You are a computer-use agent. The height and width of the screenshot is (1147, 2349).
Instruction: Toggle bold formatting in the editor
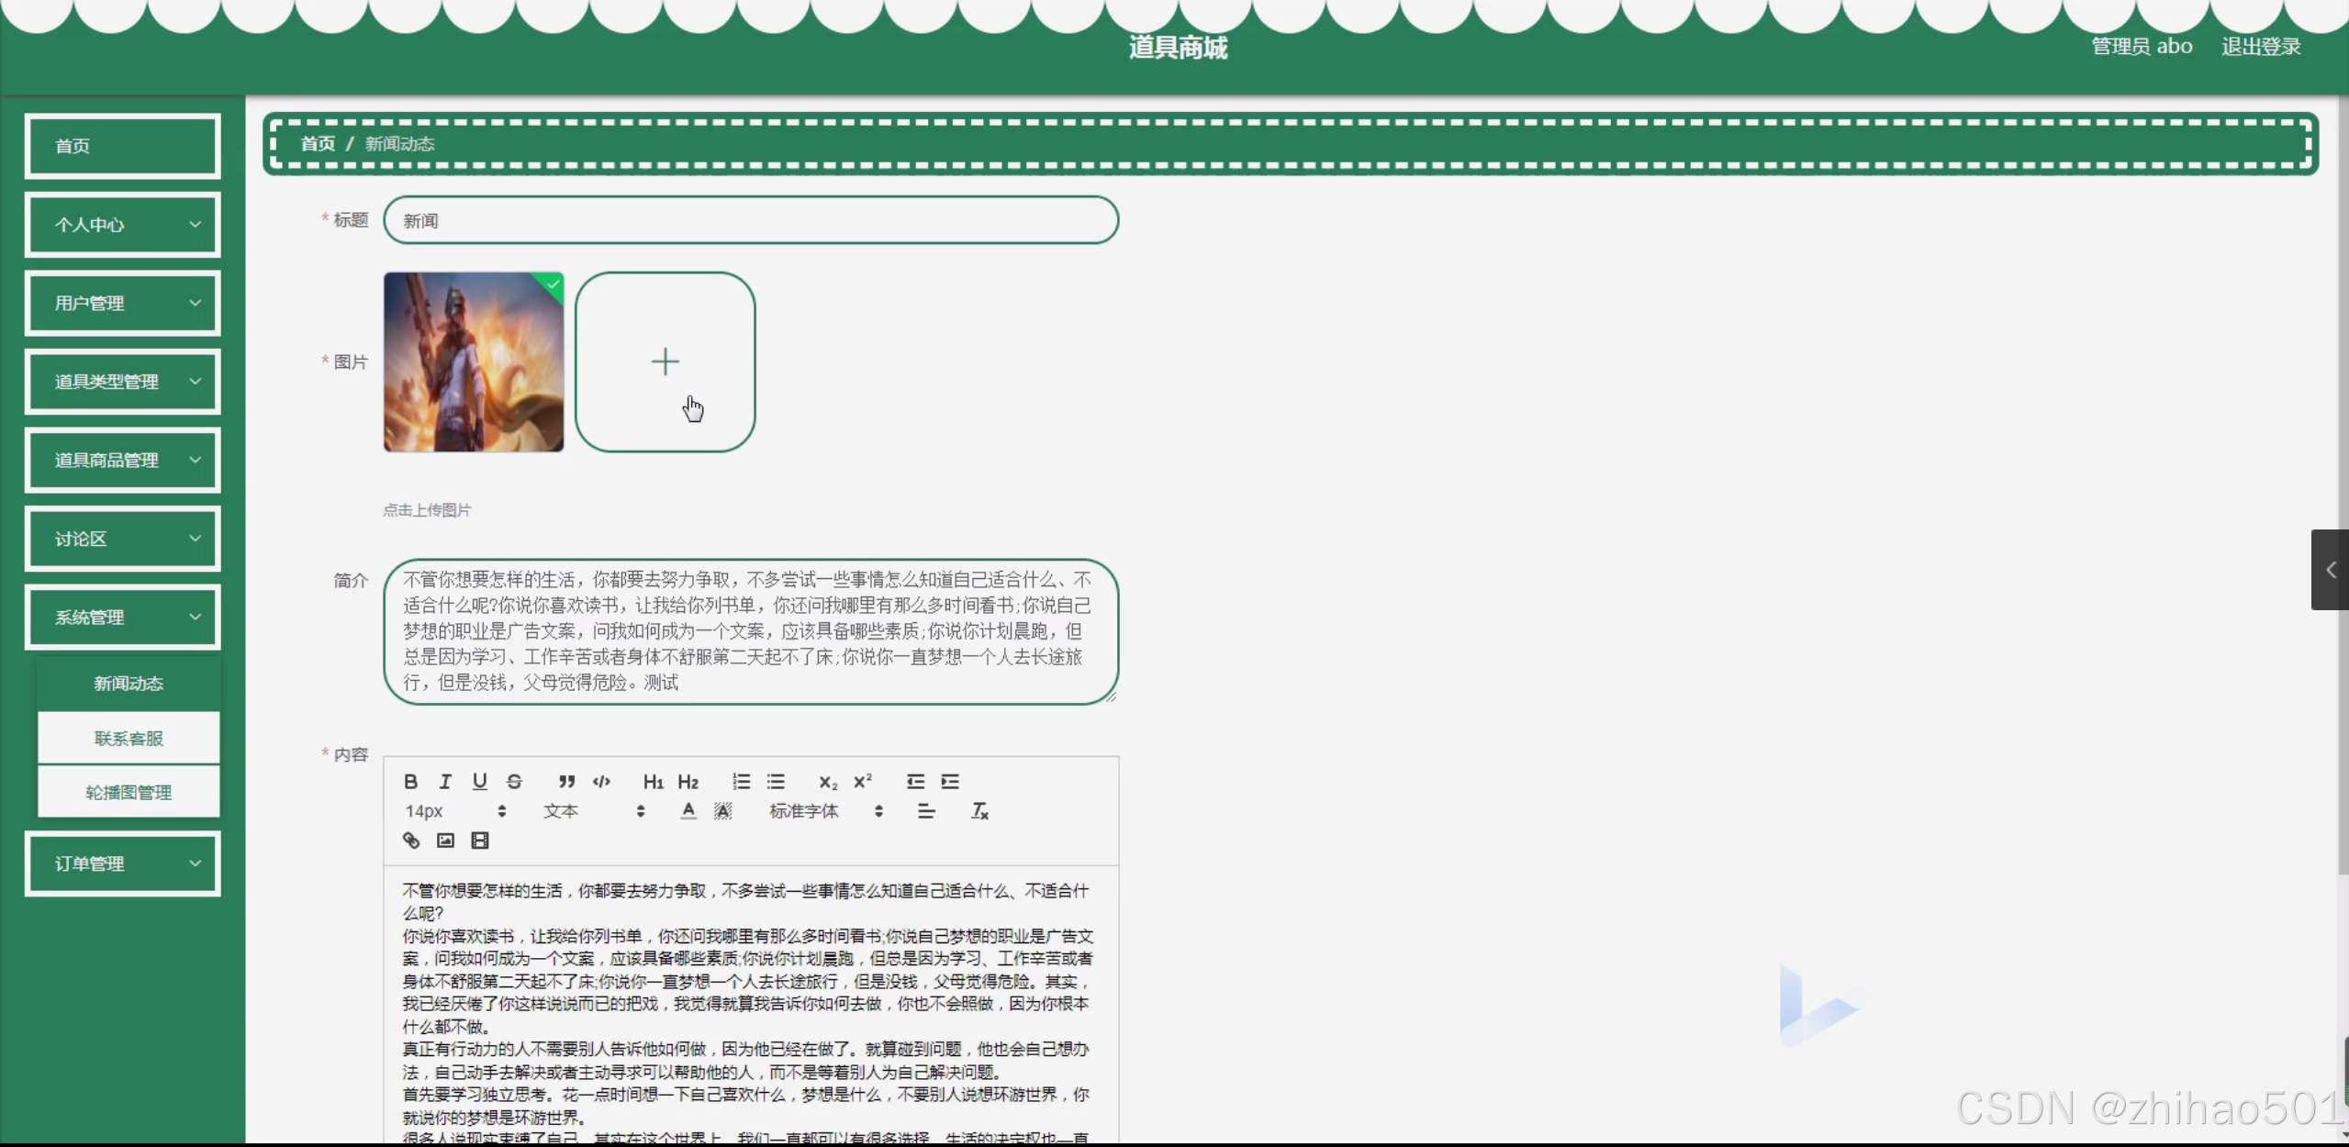pyautogui.click(x=410, y=781)
